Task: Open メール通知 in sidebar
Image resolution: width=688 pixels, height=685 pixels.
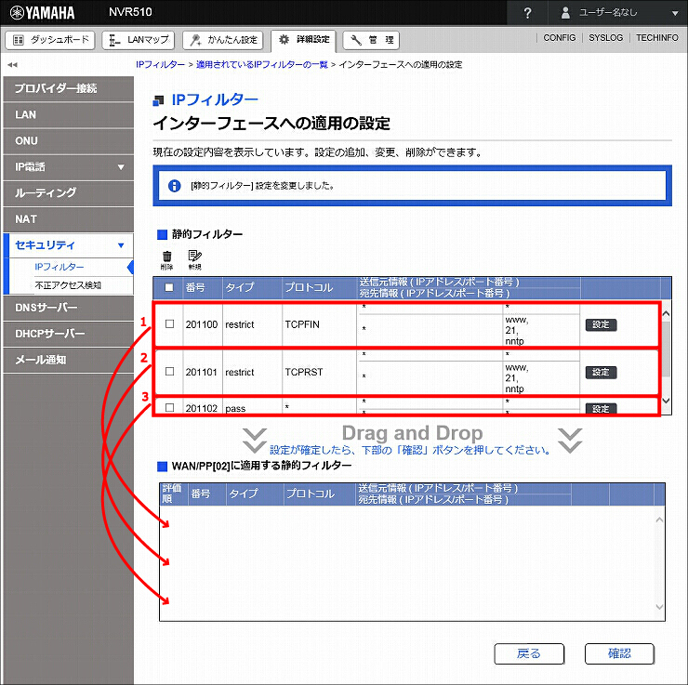Action: pos(68,360)
